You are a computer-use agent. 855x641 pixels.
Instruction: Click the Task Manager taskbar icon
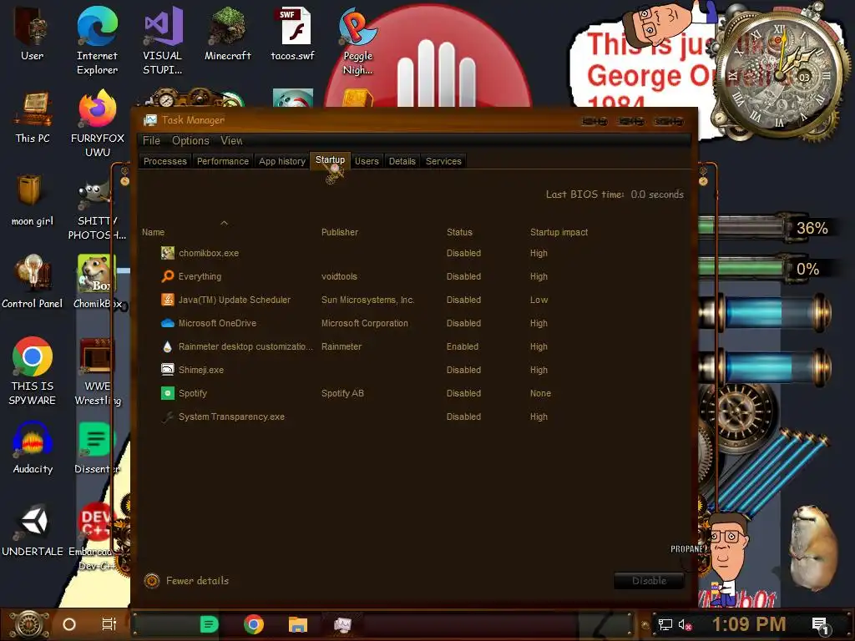coord(342,624)
